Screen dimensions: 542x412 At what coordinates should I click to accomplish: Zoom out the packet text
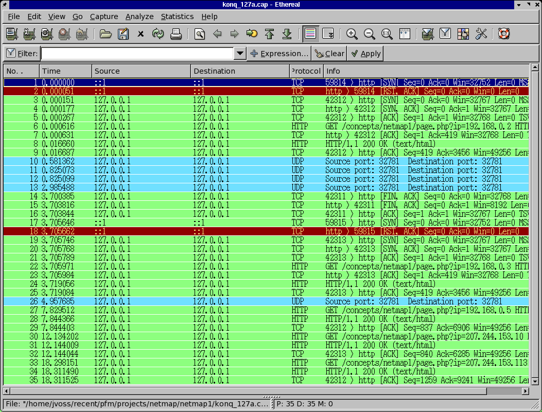[x=369, y=34]
